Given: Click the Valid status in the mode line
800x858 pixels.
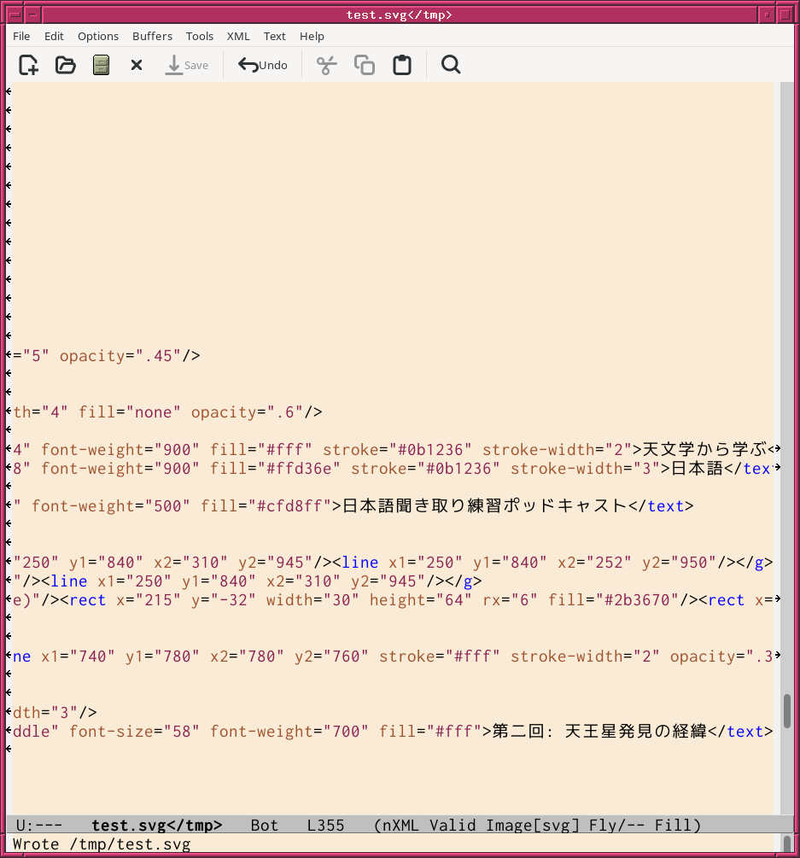Looking at the screenshot, I should click(x=453, y=826).
